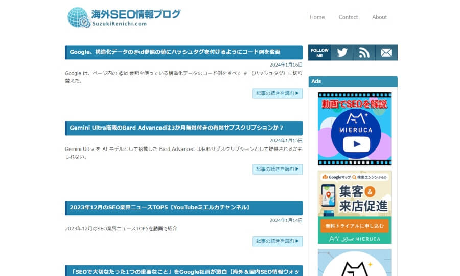Open the Contact page

pos(348,17)
